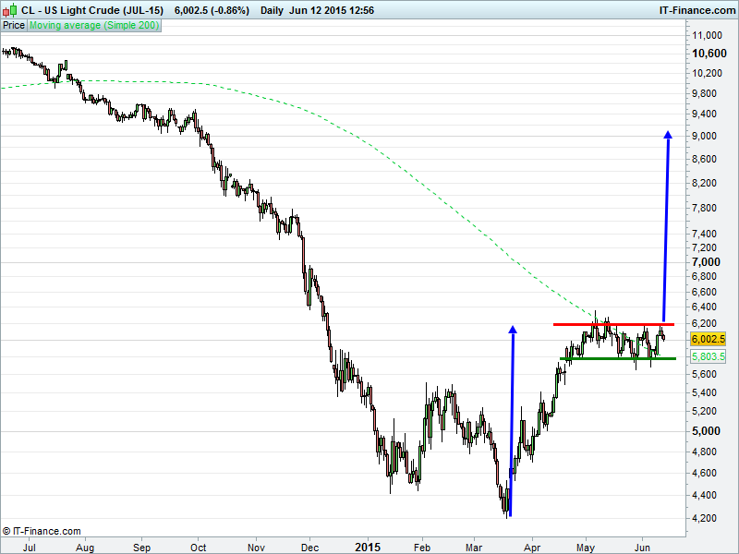Screen dimensions: 739x554
Task: Click the tip of the right blue arrow
Action: [x=668, y=135]
